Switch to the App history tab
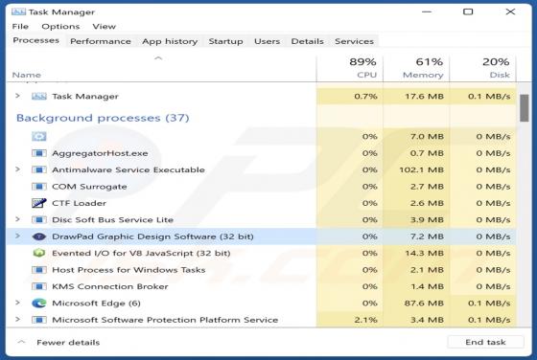 point(170,41)
